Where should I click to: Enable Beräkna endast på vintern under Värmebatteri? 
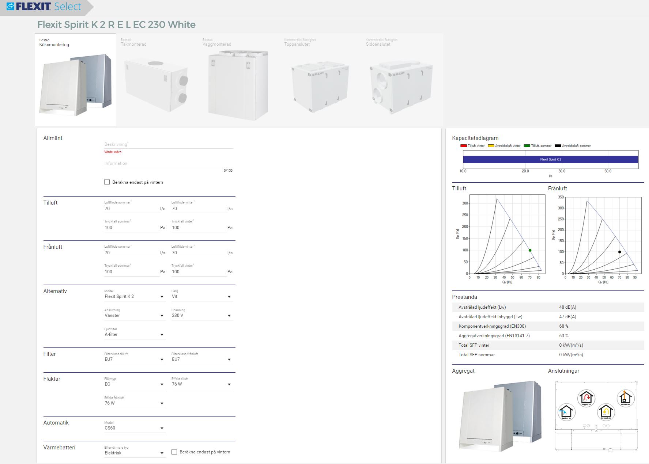tap(174, 452)
